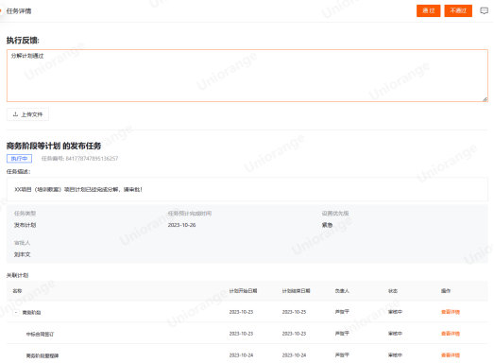
Task: Click the 名称 column header
Action: 17,291
